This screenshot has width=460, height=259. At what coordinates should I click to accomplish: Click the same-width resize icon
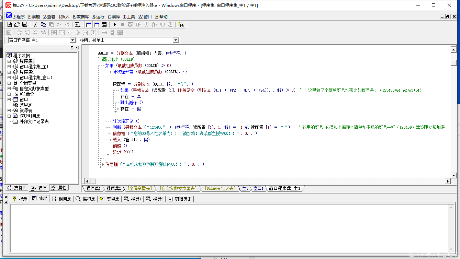point(104,32)
